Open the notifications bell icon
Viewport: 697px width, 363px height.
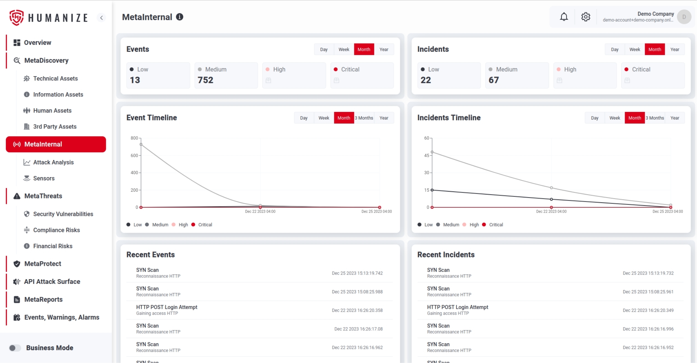[x=564, y=17]
